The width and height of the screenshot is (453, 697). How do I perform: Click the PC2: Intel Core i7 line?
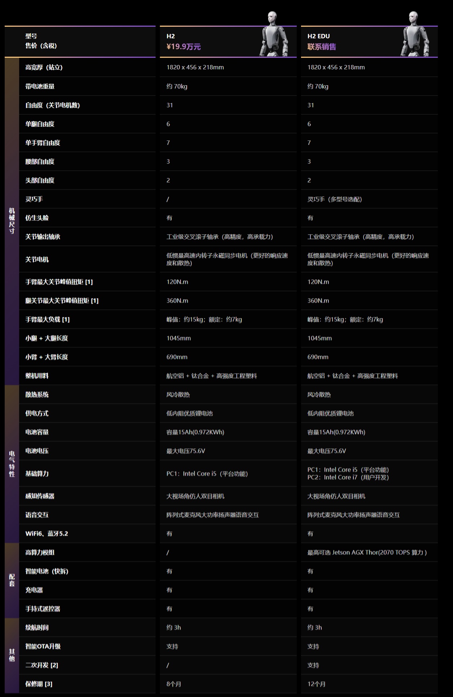click(x=348, y=478)
